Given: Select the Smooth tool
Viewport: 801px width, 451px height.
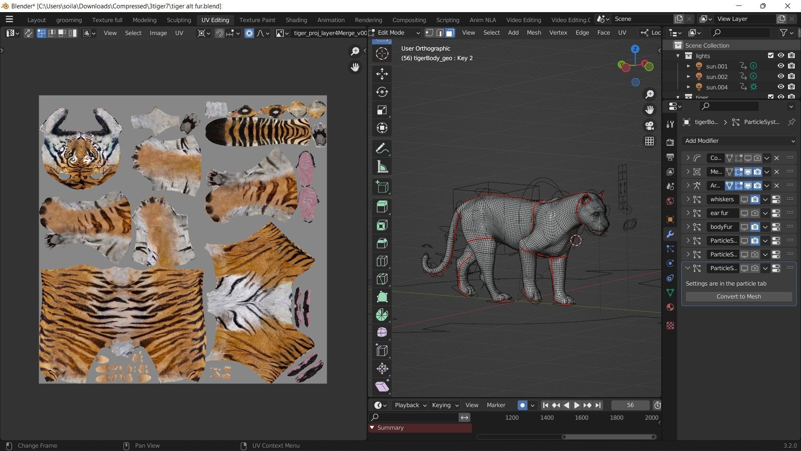Looking at the screenshot, I should tap(382, 333).
